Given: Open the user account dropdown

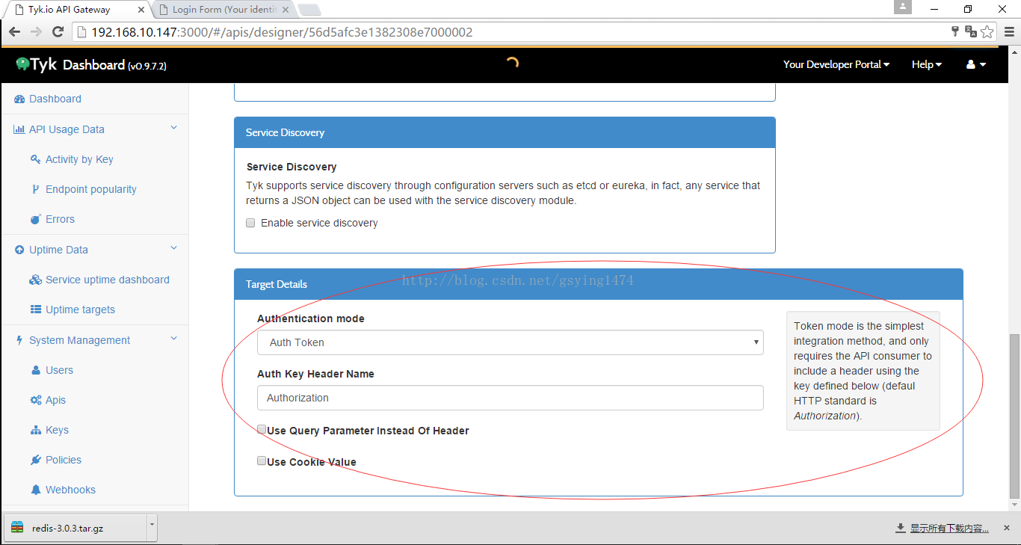Looking at the screenshot, I should [x=976, y=65].
